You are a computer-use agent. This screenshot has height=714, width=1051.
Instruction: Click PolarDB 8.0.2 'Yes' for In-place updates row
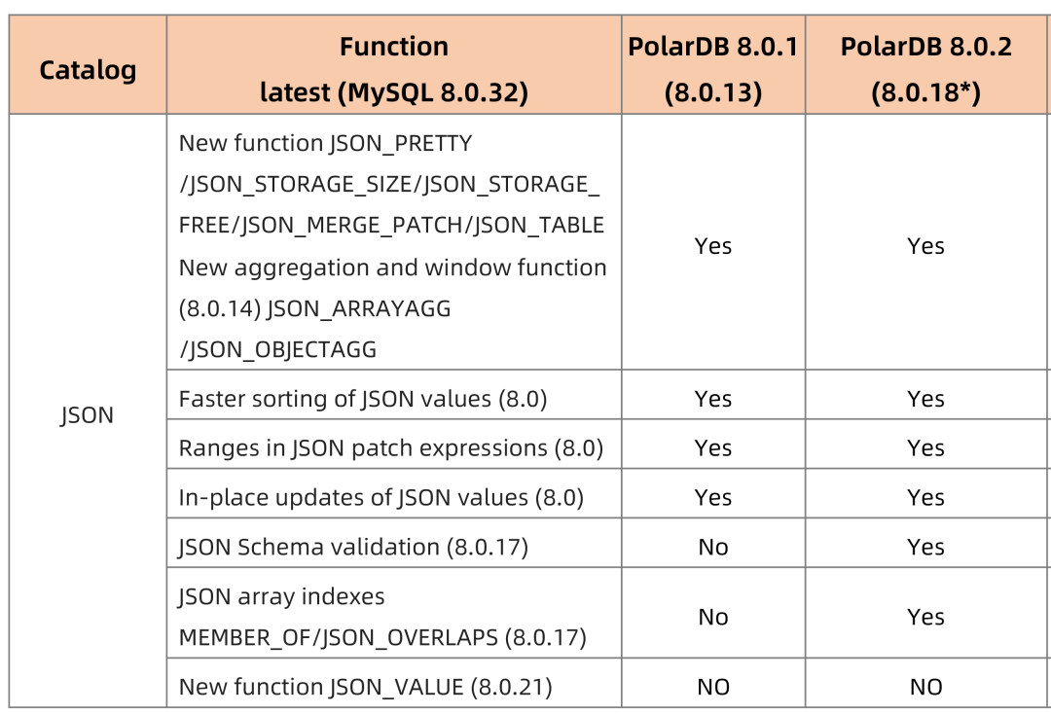point(925,498)
